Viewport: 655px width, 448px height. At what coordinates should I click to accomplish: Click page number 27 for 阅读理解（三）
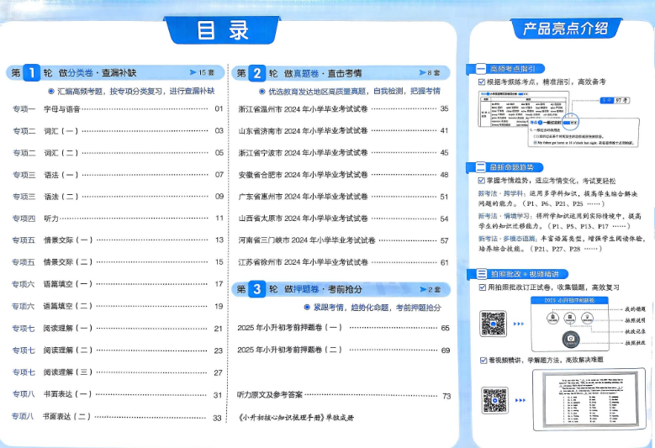(218, 372)
